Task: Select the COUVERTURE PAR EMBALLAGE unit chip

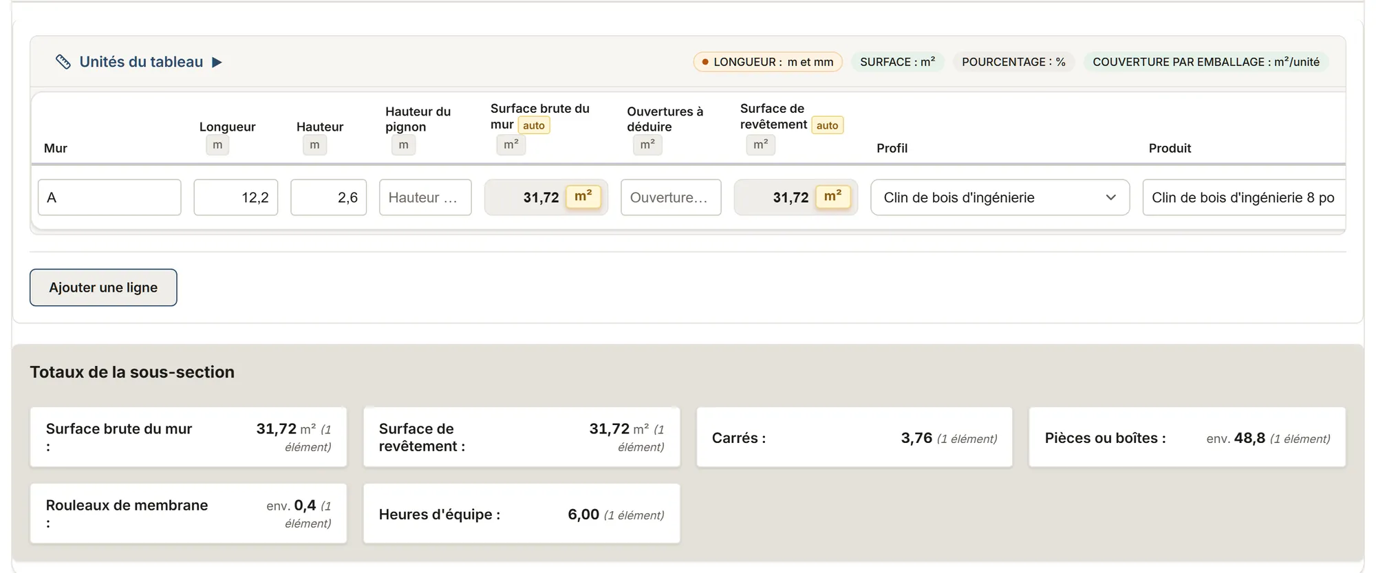Action: tap(1206, 62)
